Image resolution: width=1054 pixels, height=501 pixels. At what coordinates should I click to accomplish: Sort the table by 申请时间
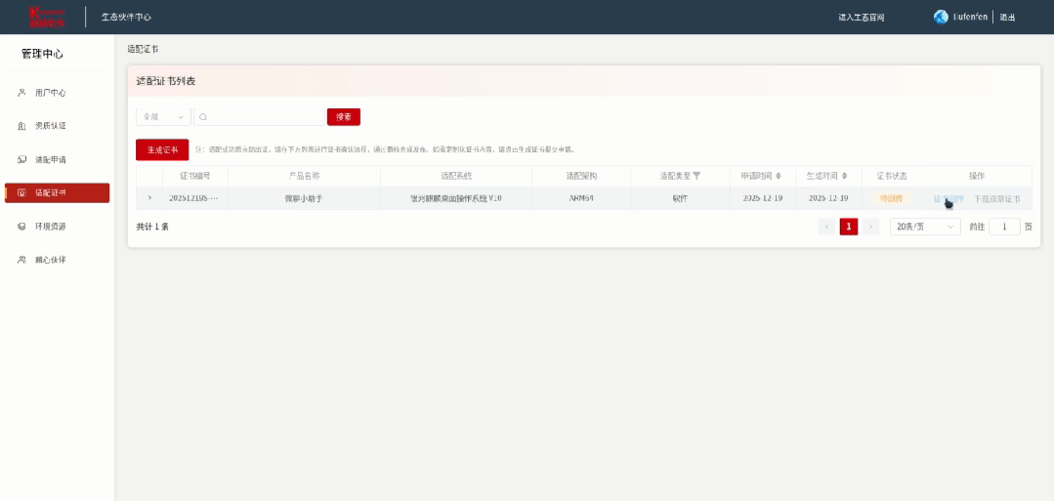(x=779, y=176)
